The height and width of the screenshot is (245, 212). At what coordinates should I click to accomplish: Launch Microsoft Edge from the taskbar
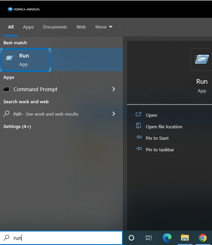[x=167, y=238]
